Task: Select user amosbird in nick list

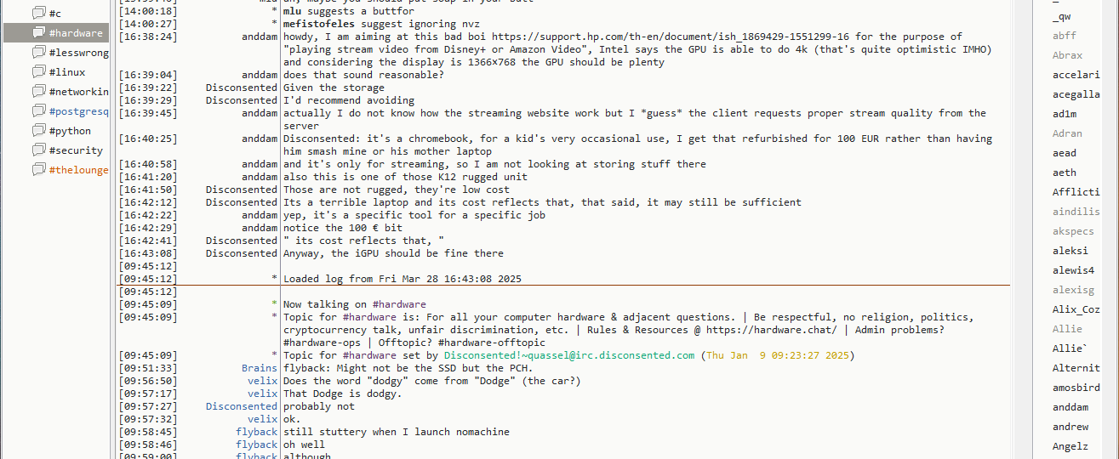Action: 1076,388
